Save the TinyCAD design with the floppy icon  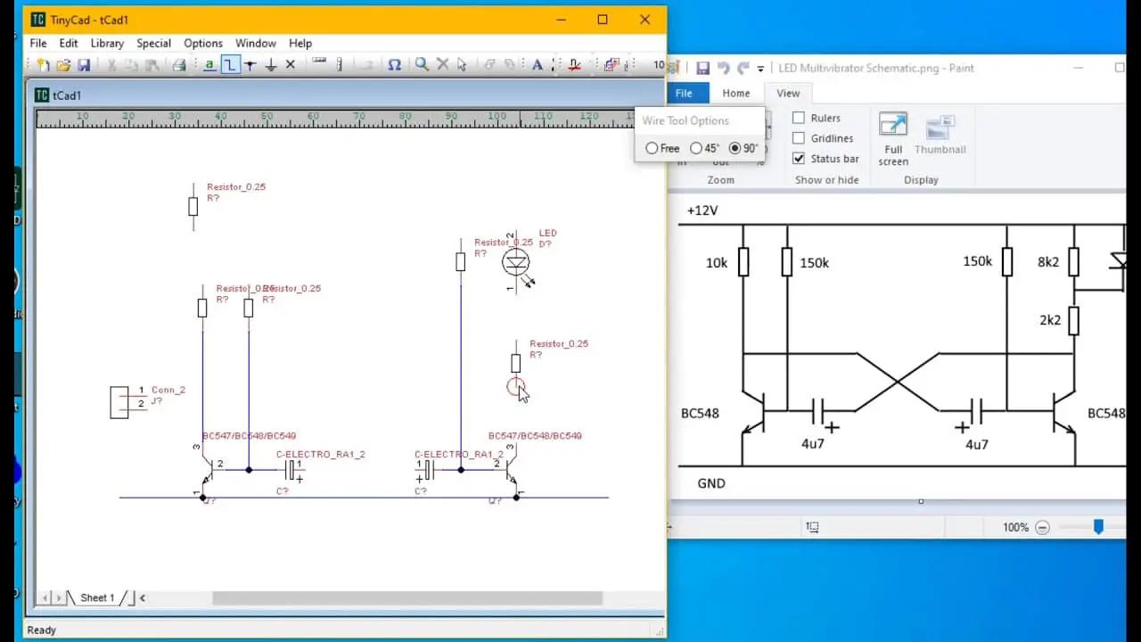pyautogui.click(x=84, y=64)
